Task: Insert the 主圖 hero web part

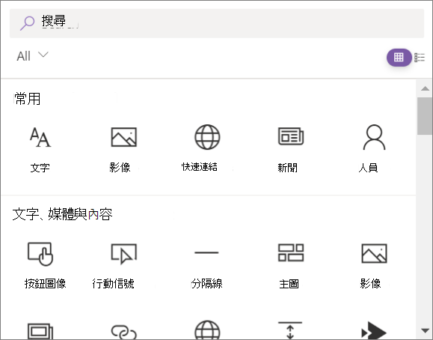Action: coord(290,265)
